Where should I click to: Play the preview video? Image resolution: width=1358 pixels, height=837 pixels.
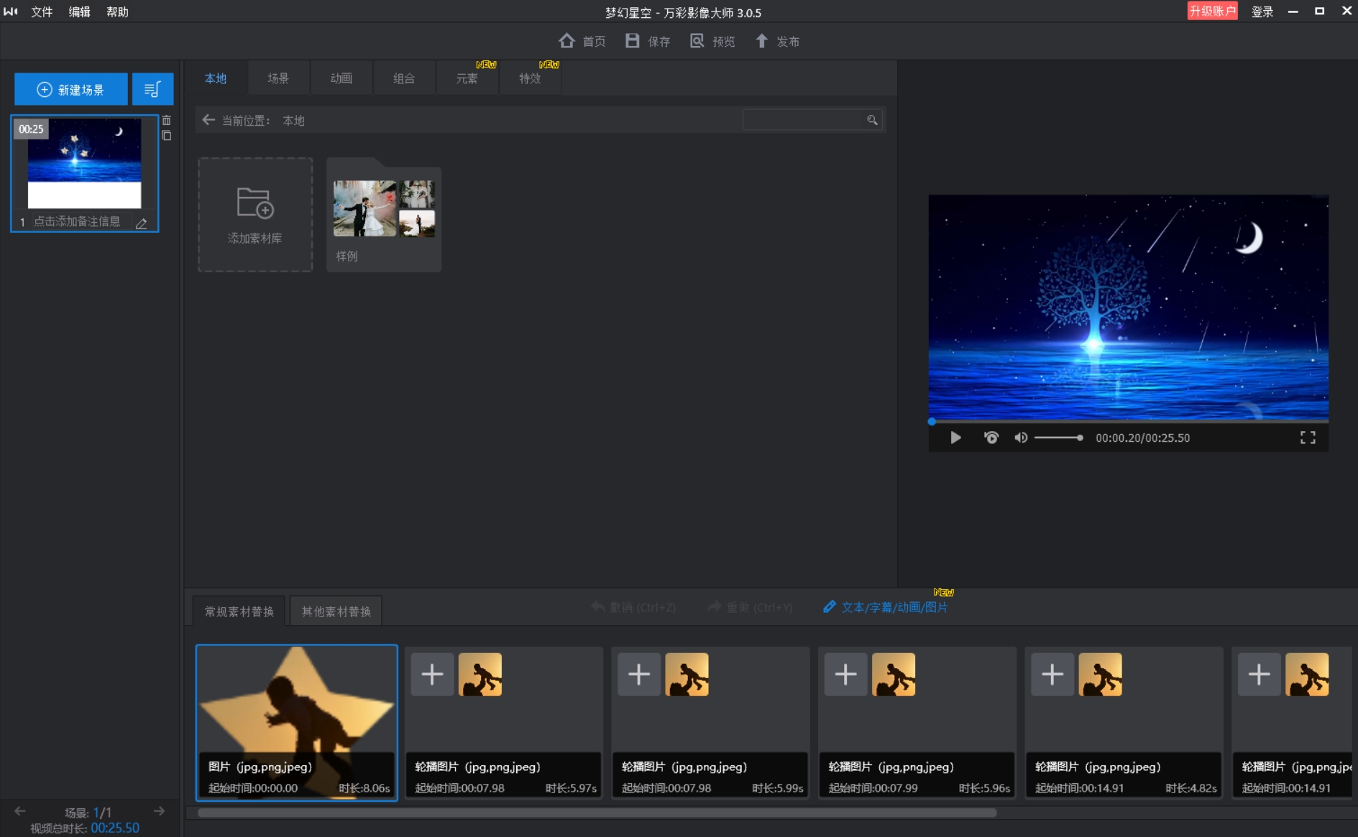[955, 438]
